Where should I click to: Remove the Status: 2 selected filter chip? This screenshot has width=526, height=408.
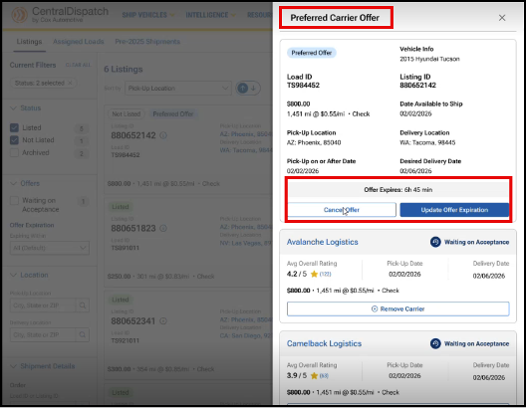pos(70,83)
